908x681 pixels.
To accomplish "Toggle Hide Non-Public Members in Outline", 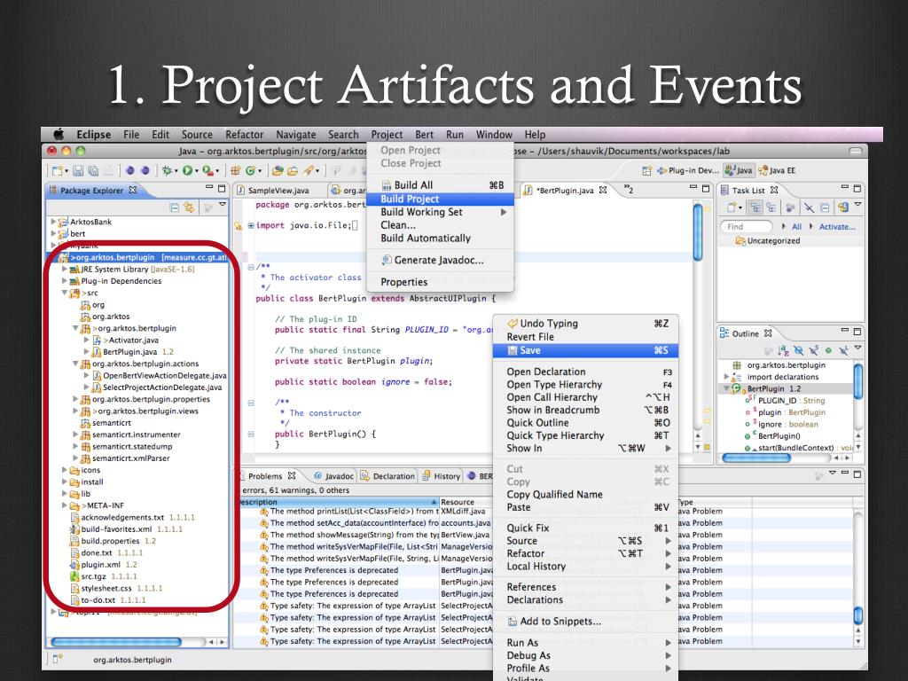I will 828,350.
